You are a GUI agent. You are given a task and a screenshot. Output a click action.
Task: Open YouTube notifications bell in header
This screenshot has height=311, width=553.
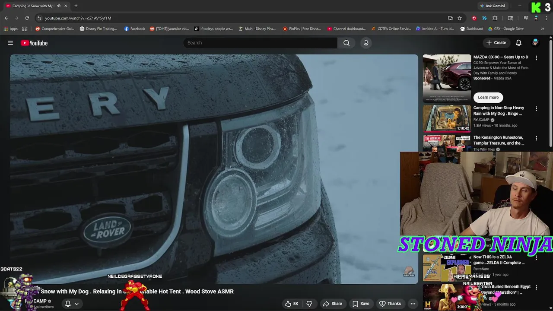click(x=519, y=43)
